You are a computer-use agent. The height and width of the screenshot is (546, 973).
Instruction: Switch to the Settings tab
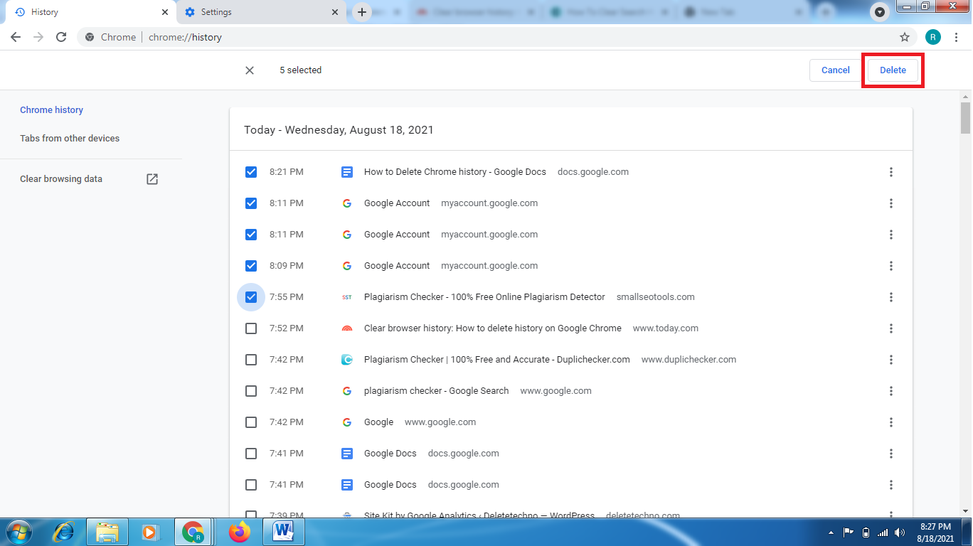(260, 12)
